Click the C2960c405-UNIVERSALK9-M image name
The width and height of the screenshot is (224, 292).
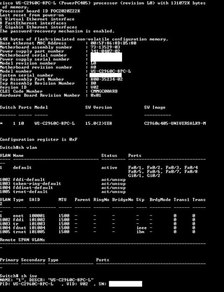click(175, 123)
